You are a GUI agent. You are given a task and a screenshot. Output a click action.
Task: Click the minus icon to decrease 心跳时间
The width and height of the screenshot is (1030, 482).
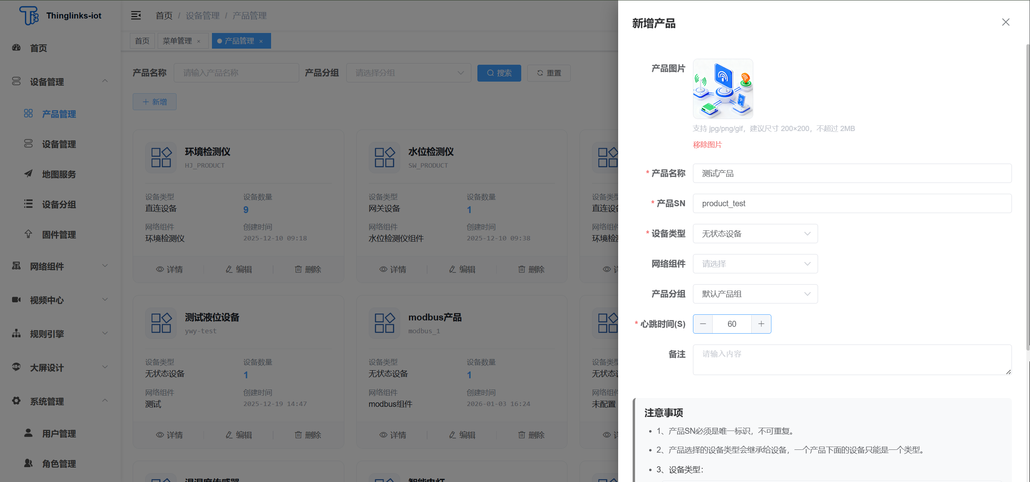point(703,324)
